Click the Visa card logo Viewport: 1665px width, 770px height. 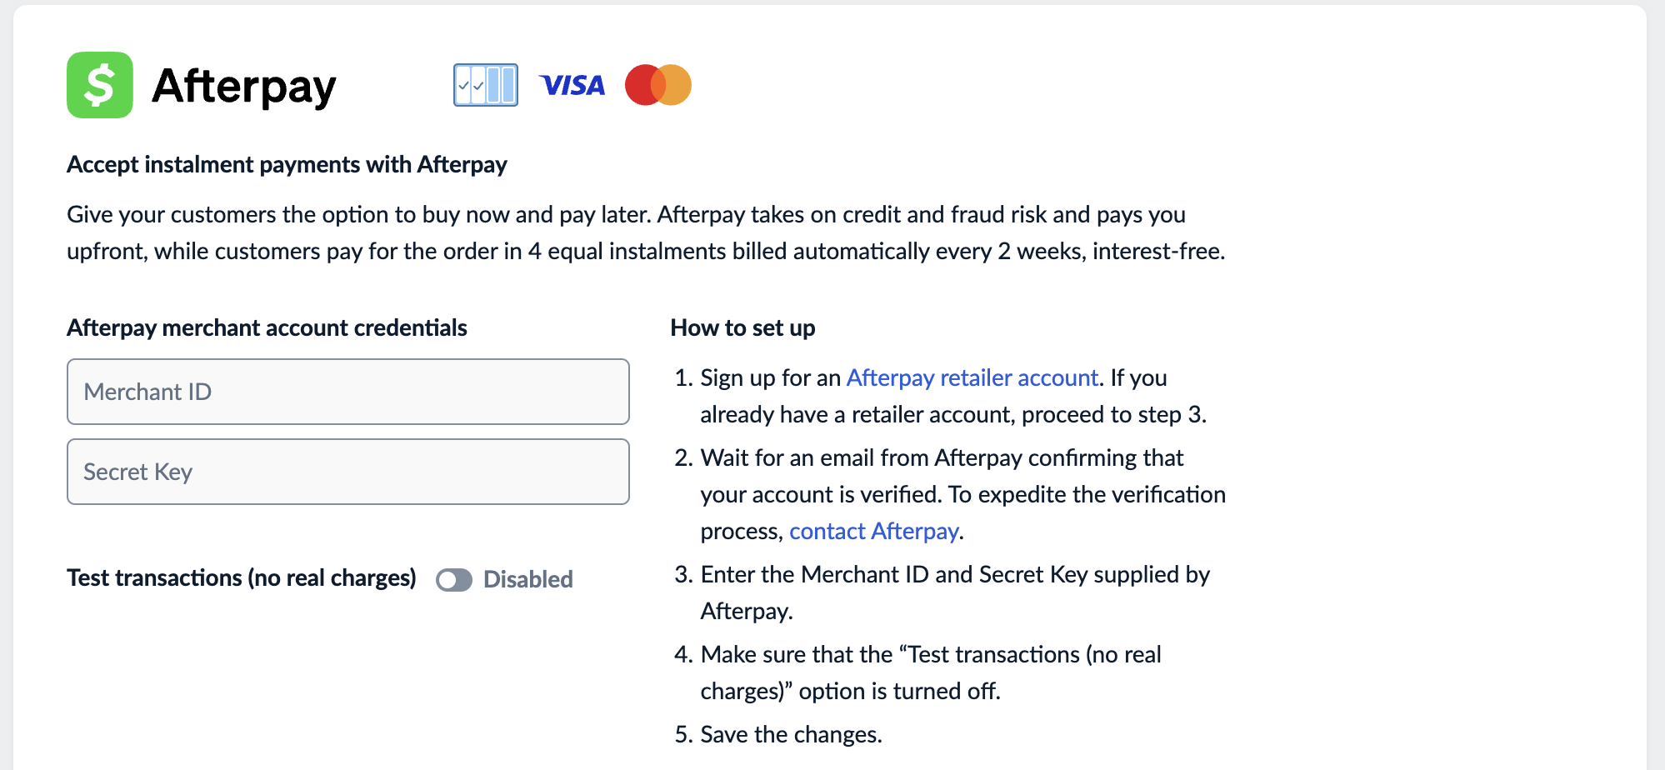point(572,85)
